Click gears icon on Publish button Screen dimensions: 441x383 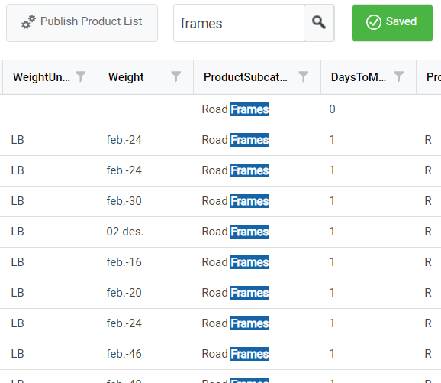click(28, 22)
